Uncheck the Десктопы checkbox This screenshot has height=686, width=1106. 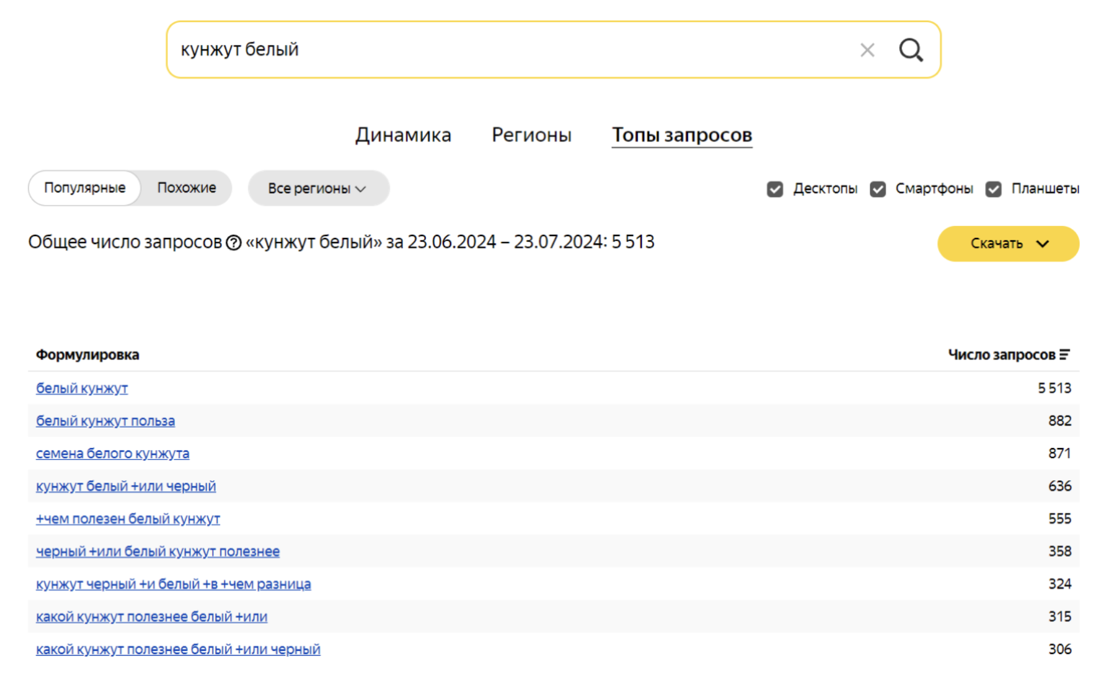(x=775, y=189)
